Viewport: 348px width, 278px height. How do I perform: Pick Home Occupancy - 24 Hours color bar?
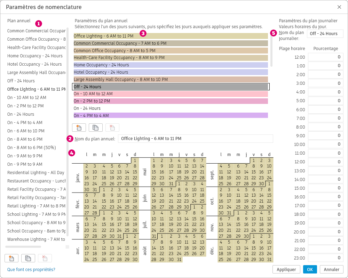(171, 65)
